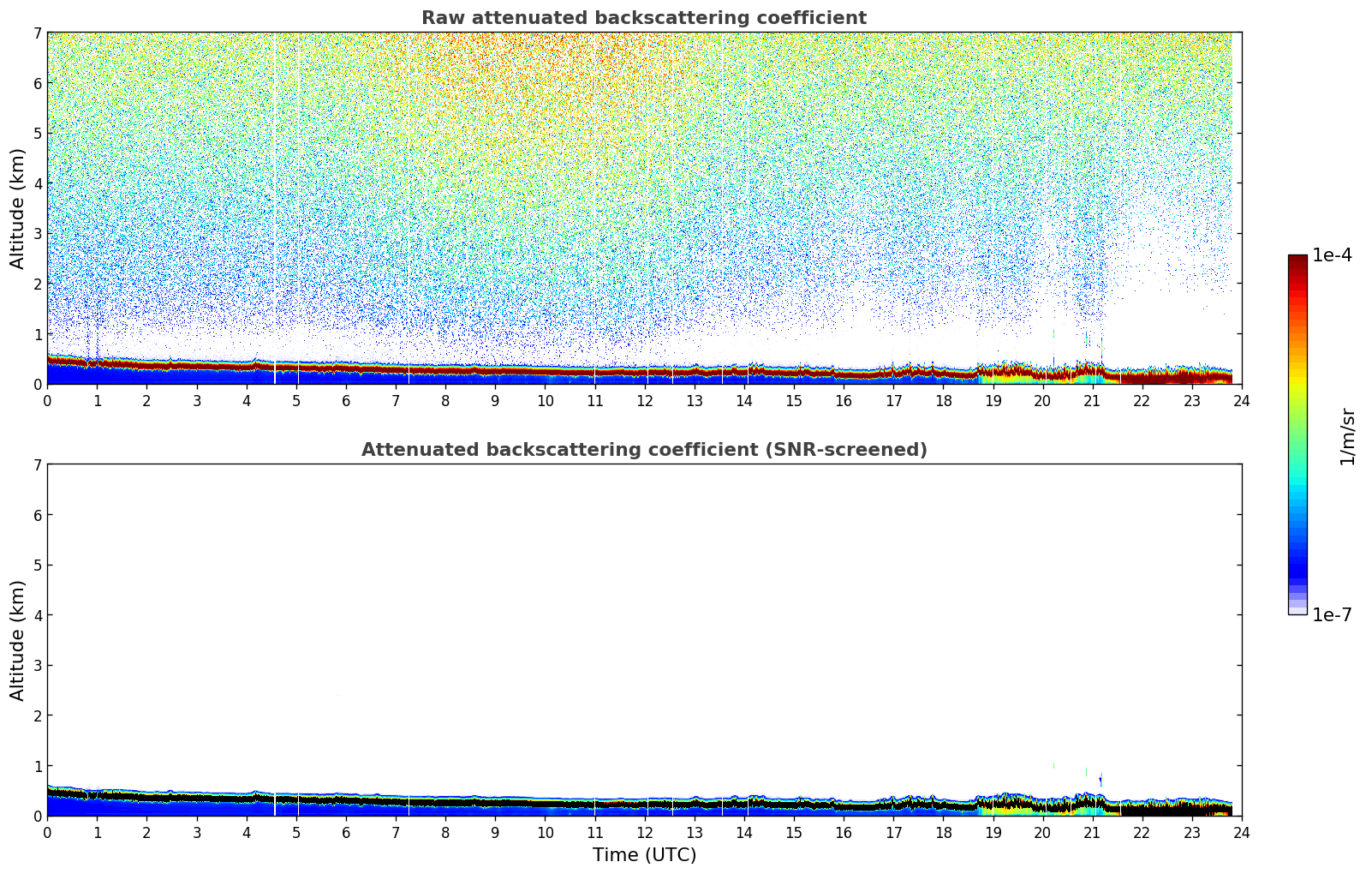Click time tick "3" under the SNR-screened plot

196,833
